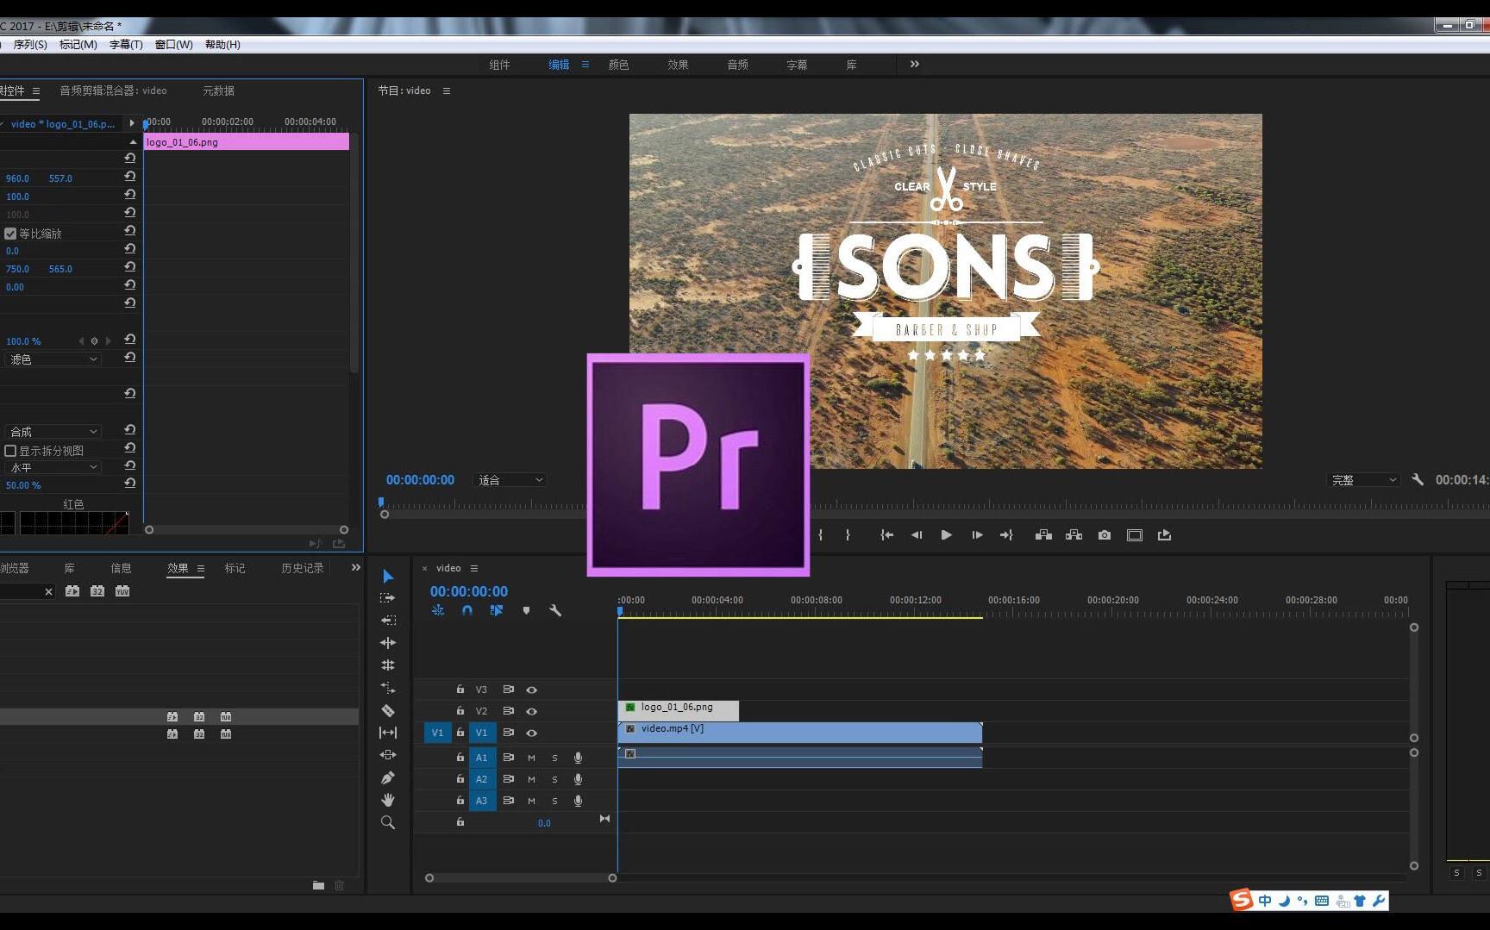Enable voice-over record on A3
The width and height of the screenshot is (1490, 930).
(579, 801)
